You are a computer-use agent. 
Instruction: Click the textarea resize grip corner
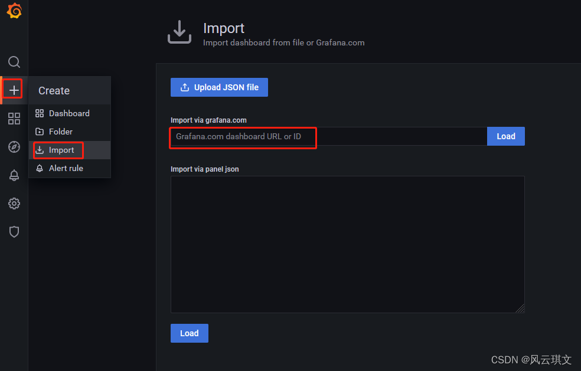(x=521, y=309)
